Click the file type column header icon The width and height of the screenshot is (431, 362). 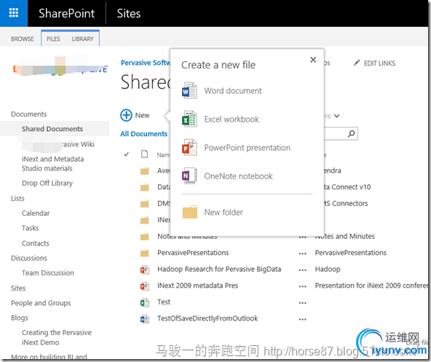(144, 154)
